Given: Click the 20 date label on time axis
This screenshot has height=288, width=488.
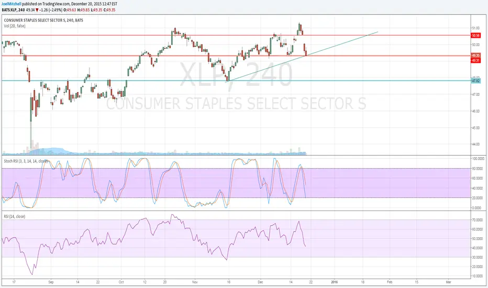Looking at the screenshot, I should (165, 282).
